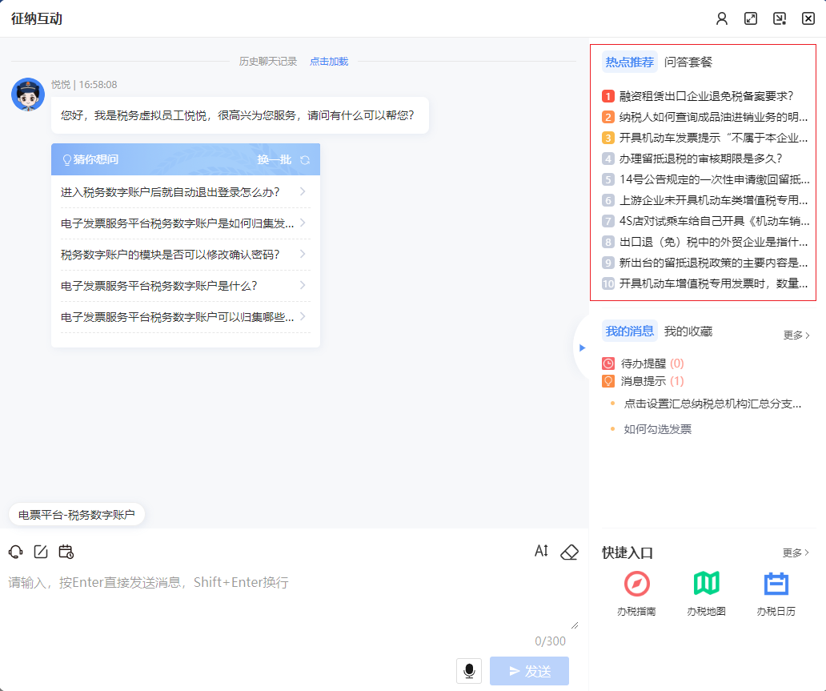Image resolution: width=826 pixels, height=691 pixels.
Task: Expand chevron for 进入税务数字账户后就自动退出登录怎么办
Action: 303,191
